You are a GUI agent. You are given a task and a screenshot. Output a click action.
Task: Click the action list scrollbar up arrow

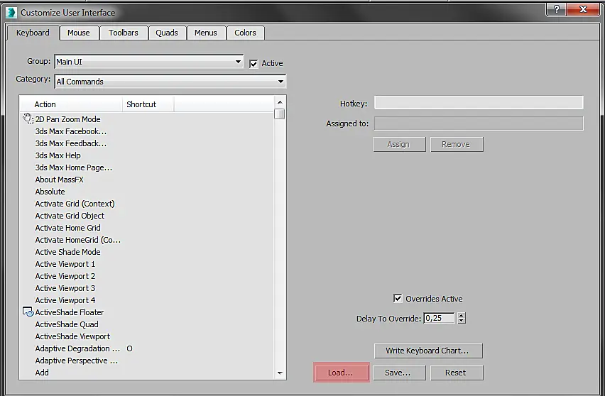(280, 102)
